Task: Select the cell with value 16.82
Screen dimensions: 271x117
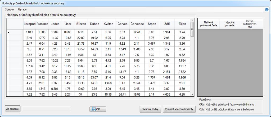Action: pos(68,72)
